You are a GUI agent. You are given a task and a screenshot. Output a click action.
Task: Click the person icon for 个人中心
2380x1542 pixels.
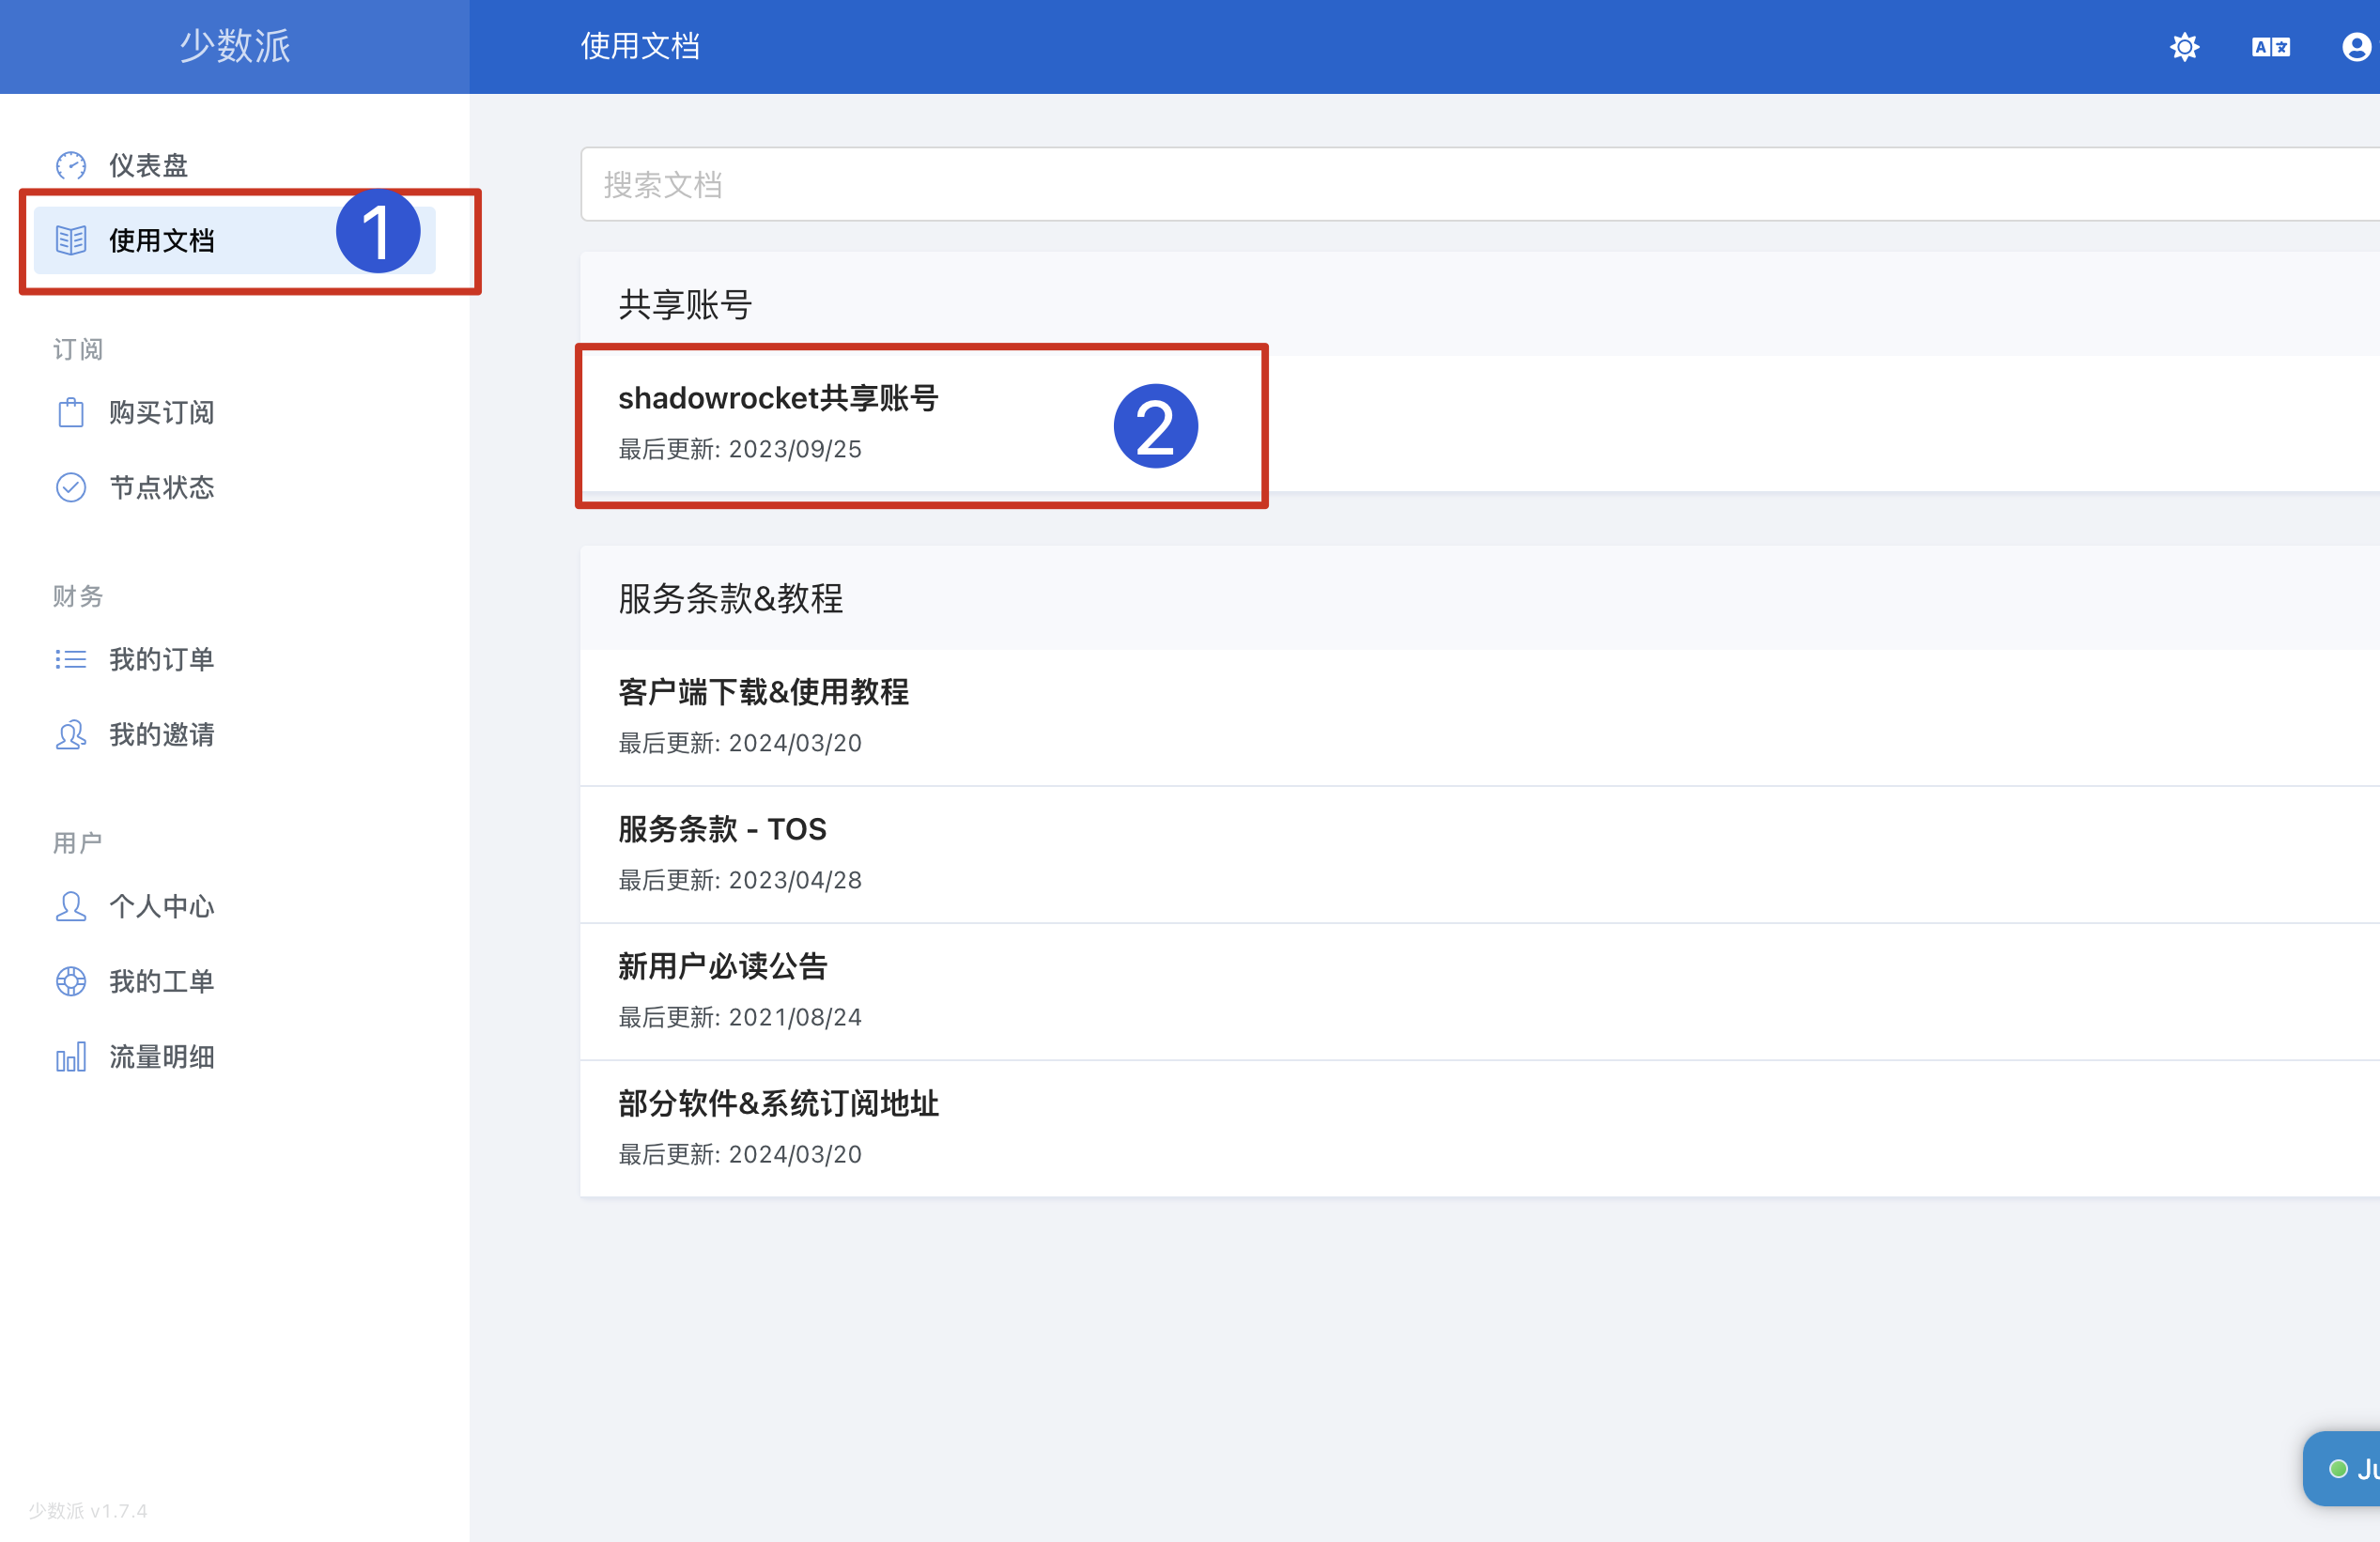pos(71,906)
